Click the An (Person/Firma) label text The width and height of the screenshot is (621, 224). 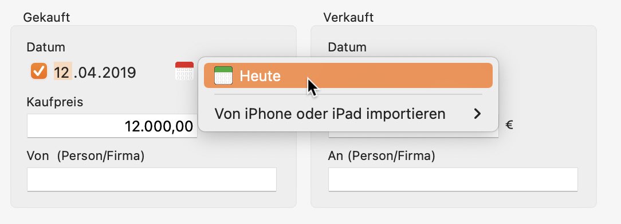[382, 156]
